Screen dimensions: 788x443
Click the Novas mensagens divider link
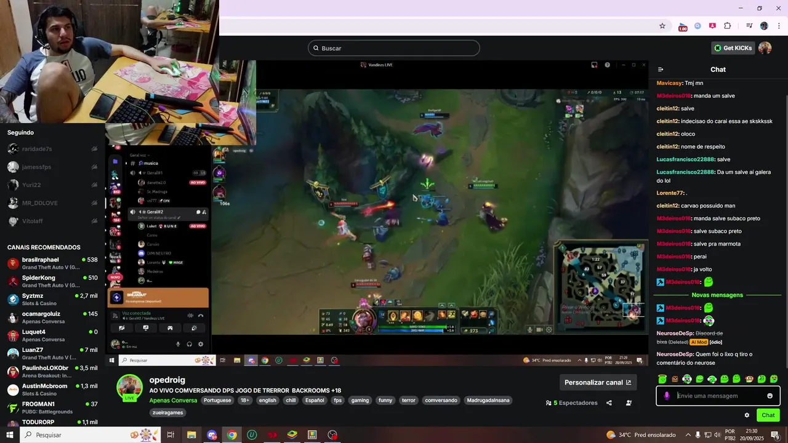pyautogui.click(x=717, y=295)
